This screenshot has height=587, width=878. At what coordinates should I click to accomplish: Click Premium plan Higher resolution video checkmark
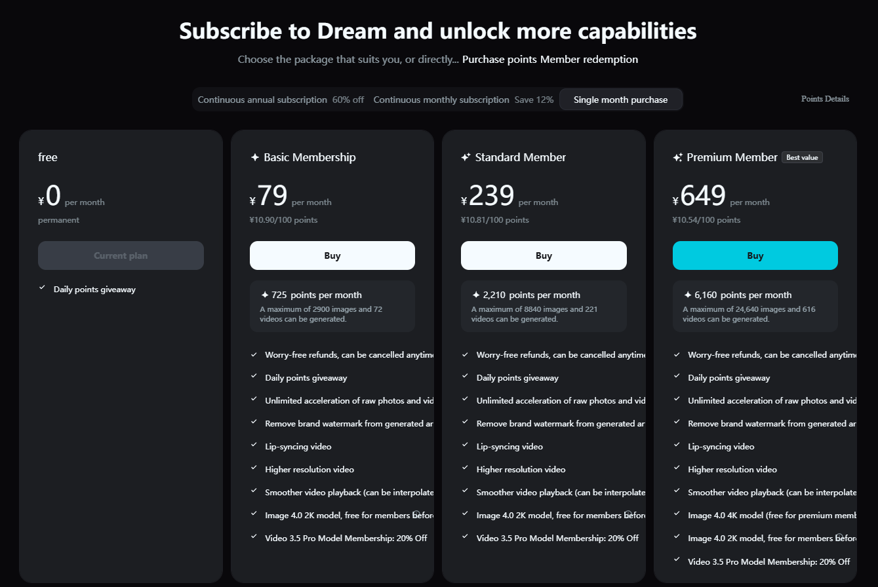click(x=677, y=468)
